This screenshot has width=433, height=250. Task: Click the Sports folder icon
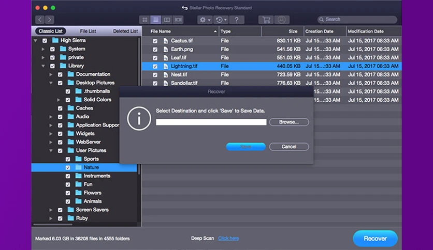78,159
